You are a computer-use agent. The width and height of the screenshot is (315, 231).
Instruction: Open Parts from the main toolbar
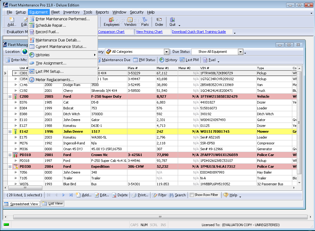click(x=145, y=22)
